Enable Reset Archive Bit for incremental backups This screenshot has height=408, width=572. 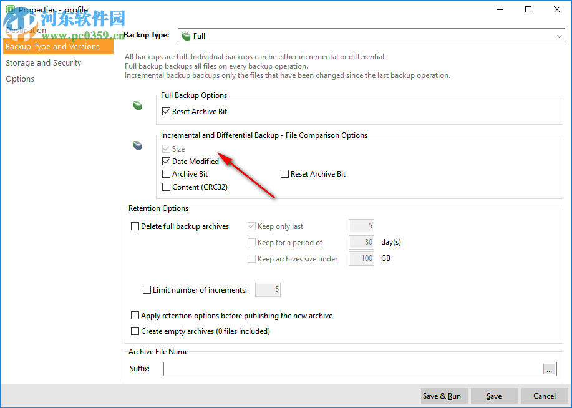click(284, 173)
